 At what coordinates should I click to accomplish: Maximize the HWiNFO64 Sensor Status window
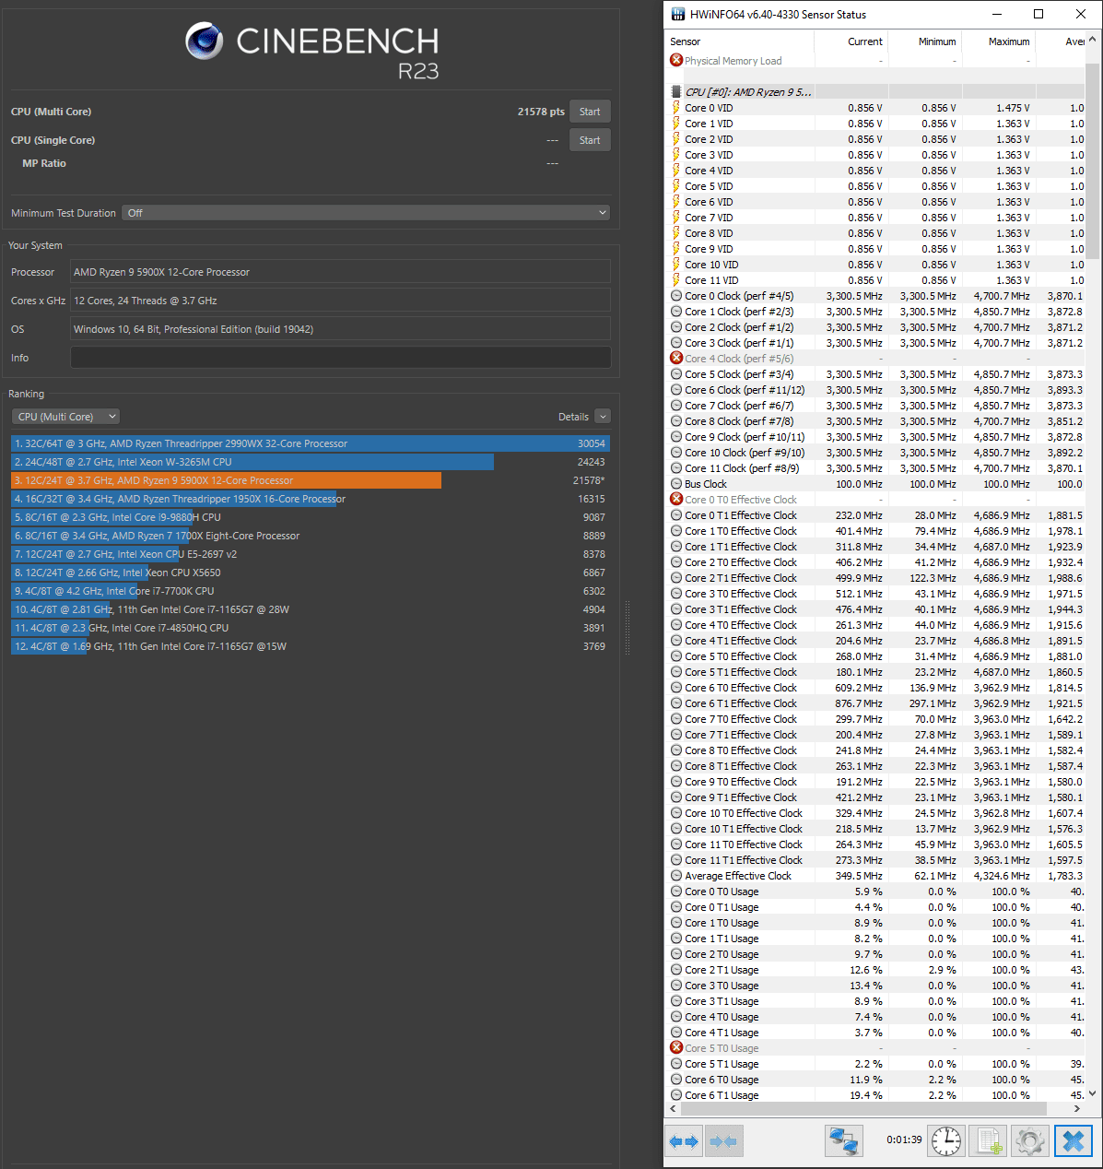(1038, 14)
